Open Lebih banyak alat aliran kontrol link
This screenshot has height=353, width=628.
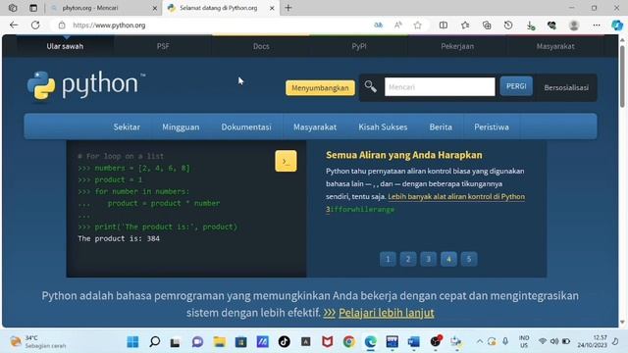coord(456,196)
